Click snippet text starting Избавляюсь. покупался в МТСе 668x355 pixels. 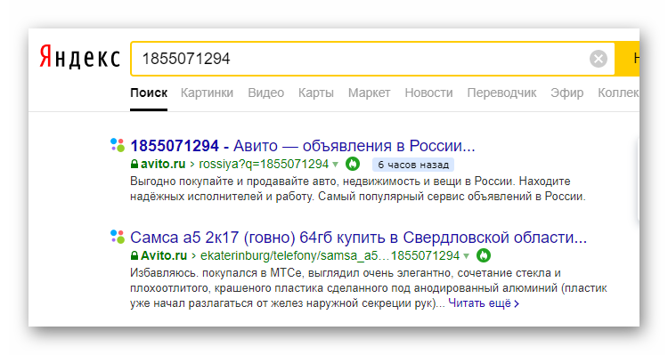(369, 287)
